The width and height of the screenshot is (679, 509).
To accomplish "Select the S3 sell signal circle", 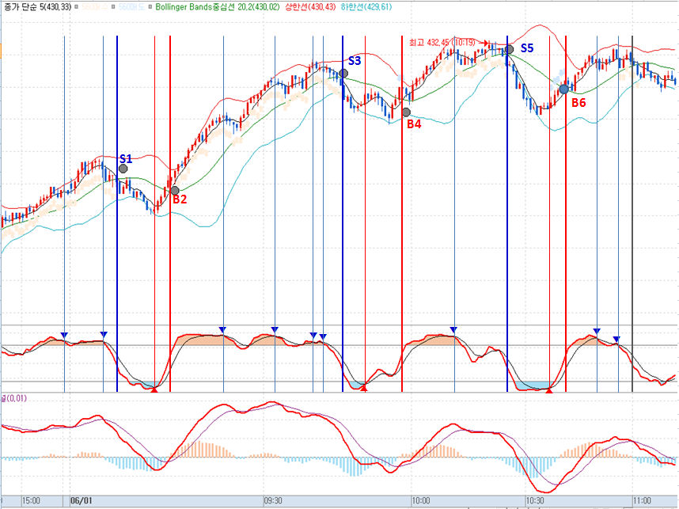I will tap(344, 74).
